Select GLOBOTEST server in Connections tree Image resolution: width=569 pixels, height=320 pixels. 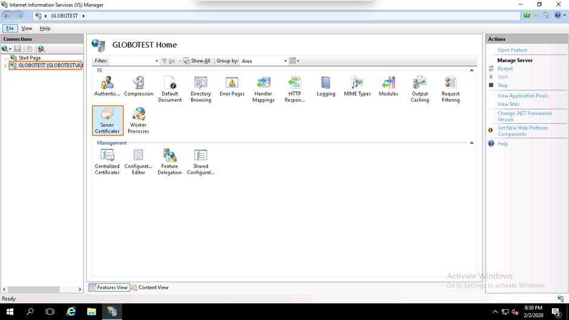45,65
